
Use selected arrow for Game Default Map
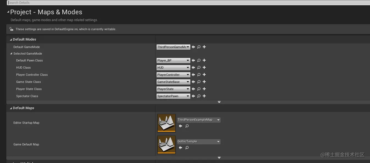(x=180, y=148)
